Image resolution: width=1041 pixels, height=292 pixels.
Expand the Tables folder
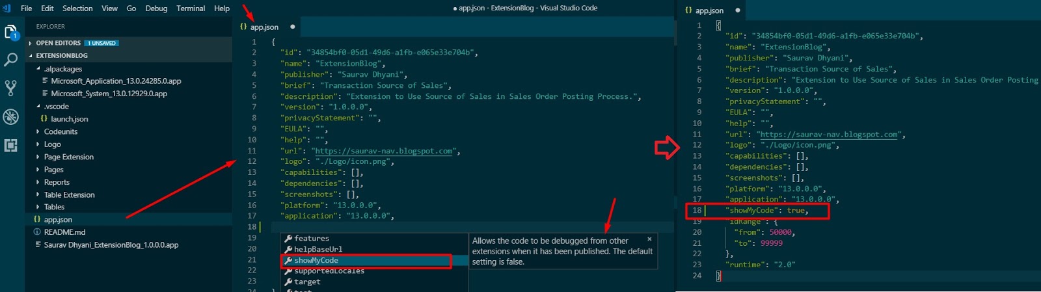54,207
